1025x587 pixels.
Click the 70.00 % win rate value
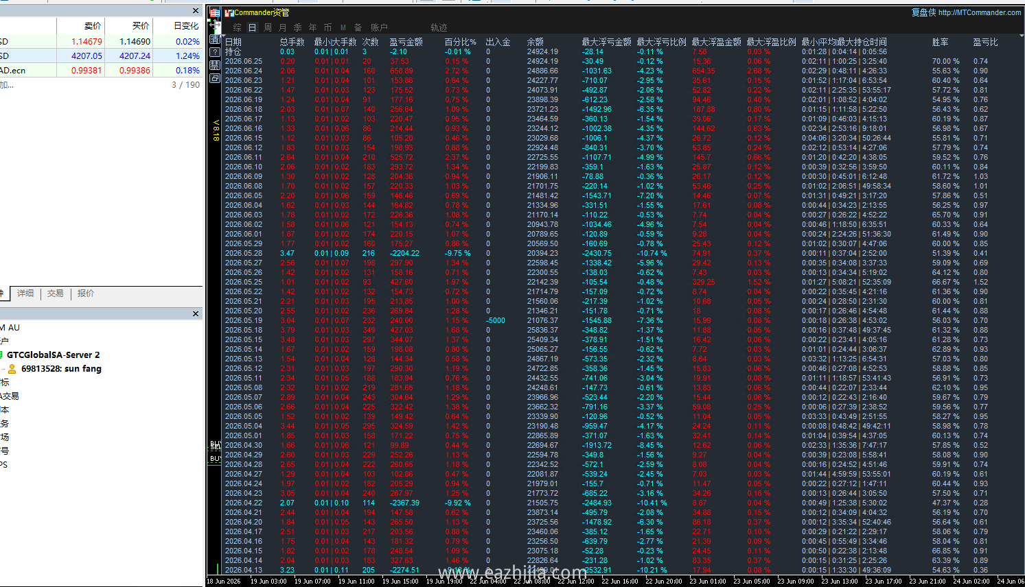(x=946, y=61)
